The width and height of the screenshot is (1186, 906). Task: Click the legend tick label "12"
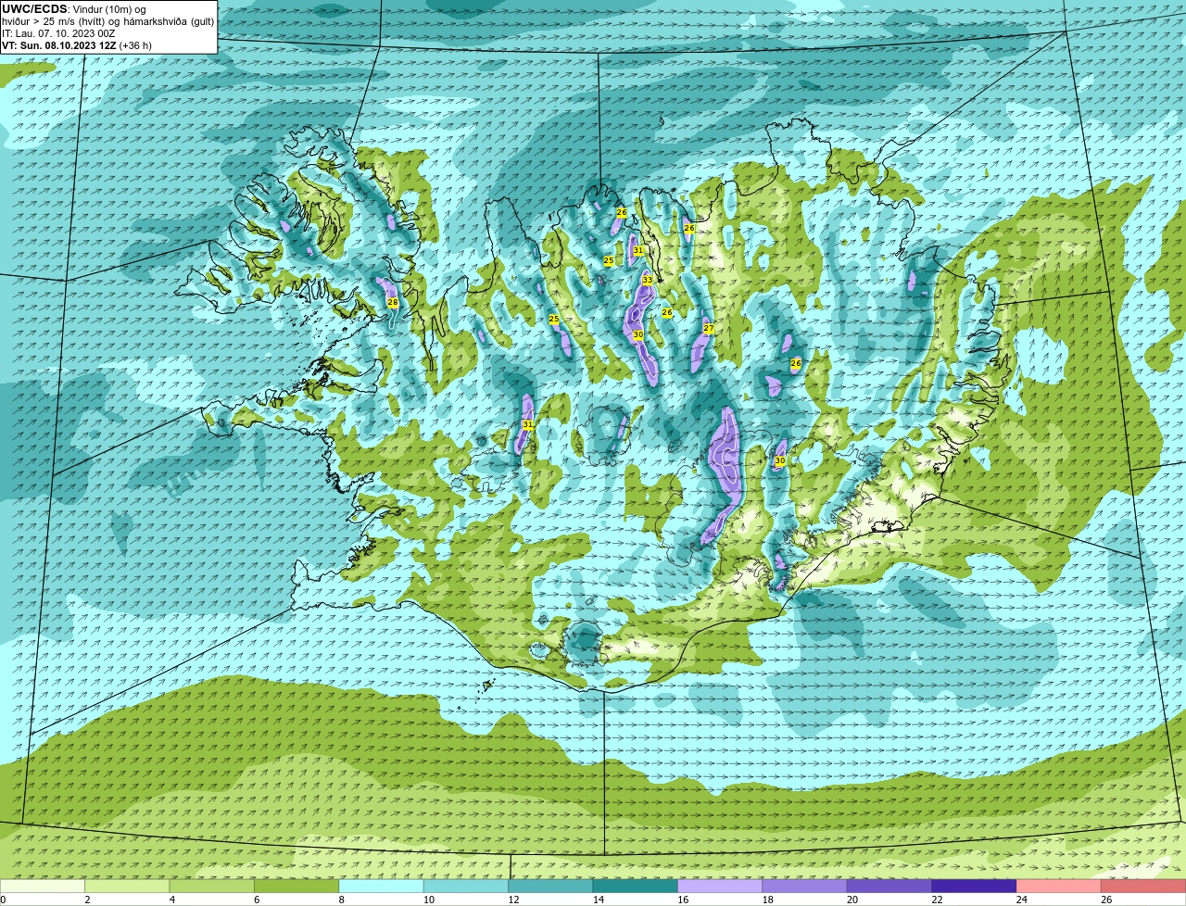click(x=513, y=900)
